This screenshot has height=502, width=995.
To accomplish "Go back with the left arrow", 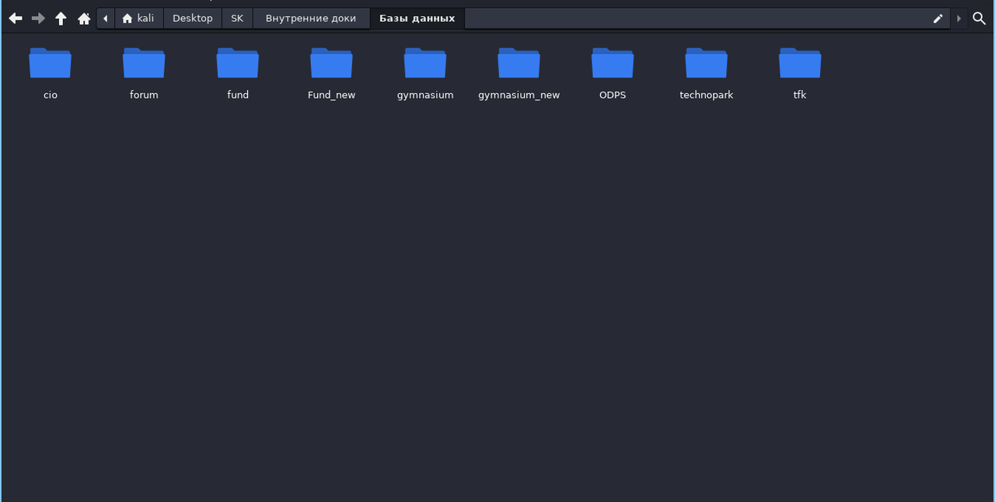I will pos(16,18).
